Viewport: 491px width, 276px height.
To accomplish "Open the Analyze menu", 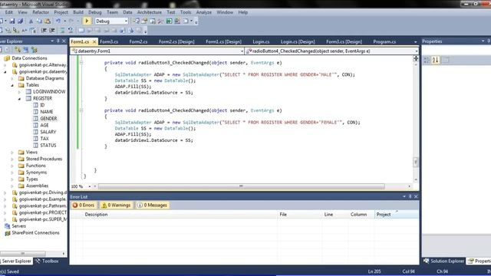I will [204, 12].
